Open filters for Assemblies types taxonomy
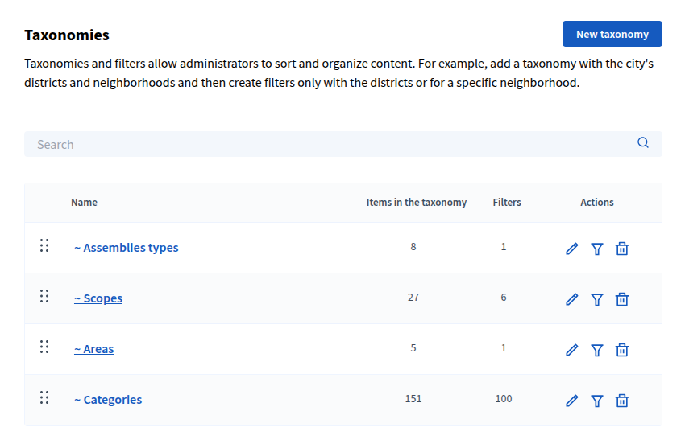The image size is (685, 448). (x=597, y=249)
